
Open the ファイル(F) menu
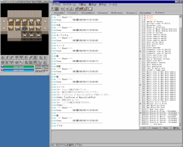(56, 5)
